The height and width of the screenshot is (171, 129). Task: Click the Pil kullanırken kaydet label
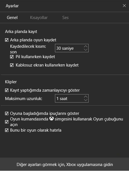click(x=35, y=57)
